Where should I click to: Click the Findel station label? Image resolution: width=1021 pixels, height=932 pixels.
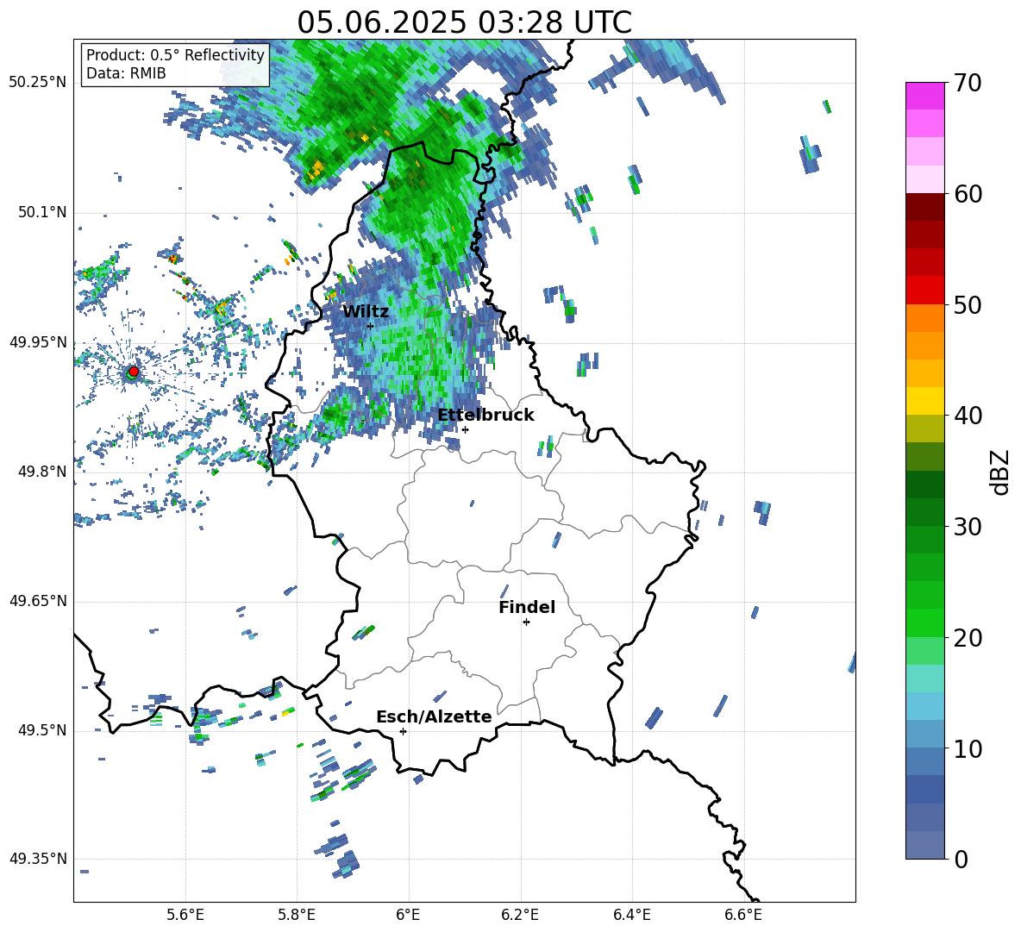point(527,607)
